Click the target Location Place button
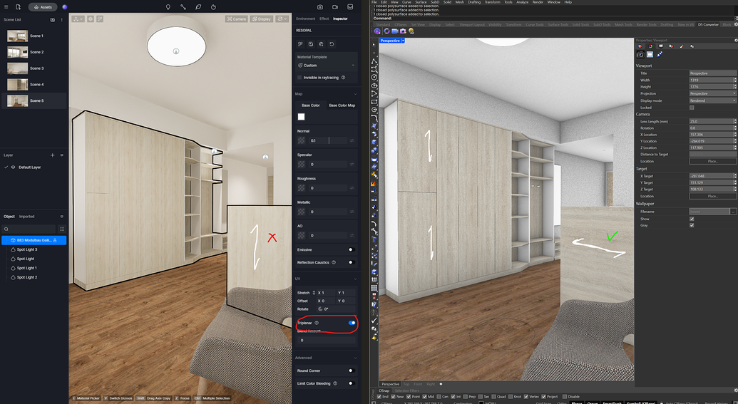Viewport: 738px width, 404px height. pos(712,196)
